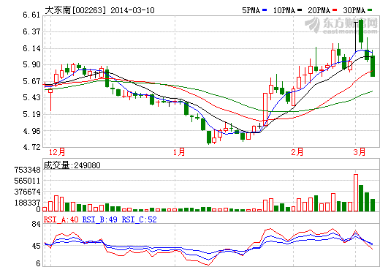
Task: Click the 565011 volume axis value
Action: tap(27, 181)
